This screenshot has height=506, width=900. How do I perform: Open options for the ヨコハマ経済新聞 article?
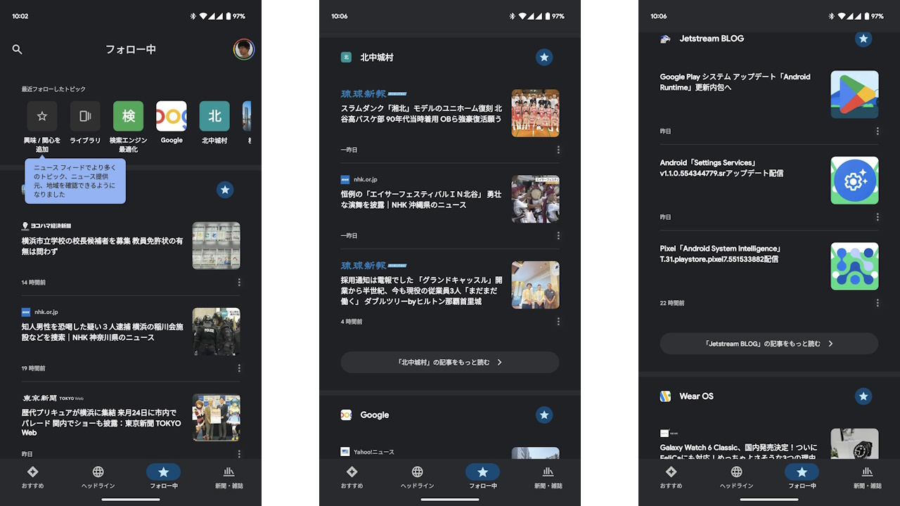239,282
